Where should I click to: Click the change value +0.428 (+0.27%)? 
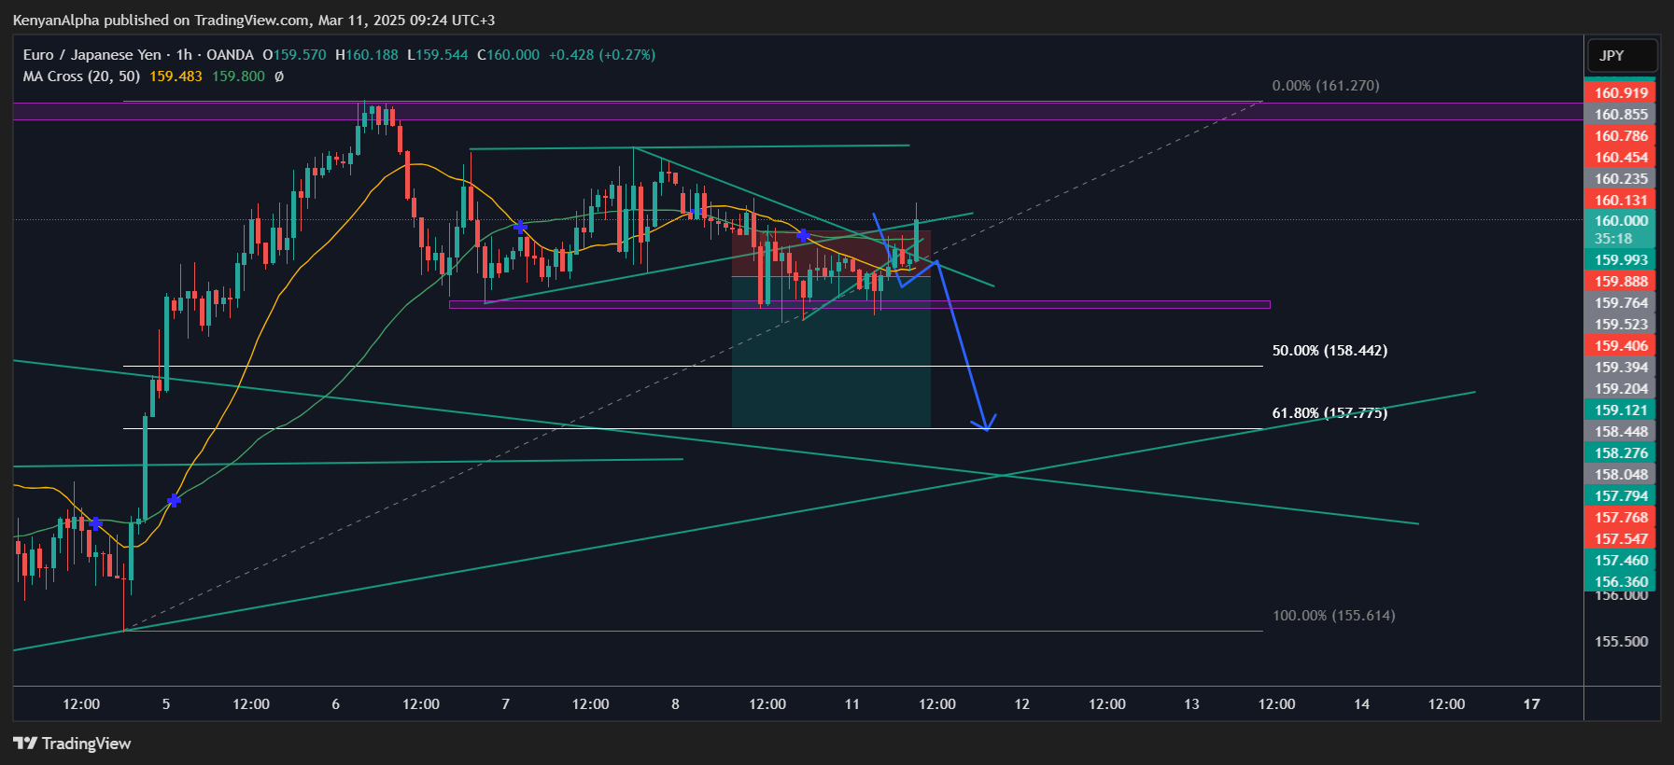point(602,55)
